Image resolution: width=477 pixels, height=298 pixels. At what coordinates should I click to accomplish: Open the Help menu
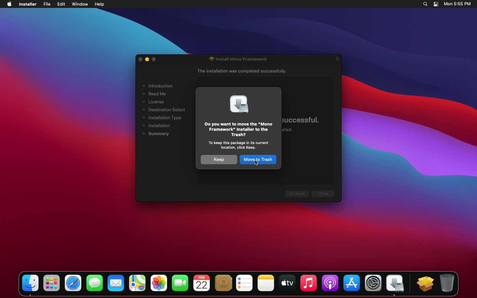tap(99, 4)
